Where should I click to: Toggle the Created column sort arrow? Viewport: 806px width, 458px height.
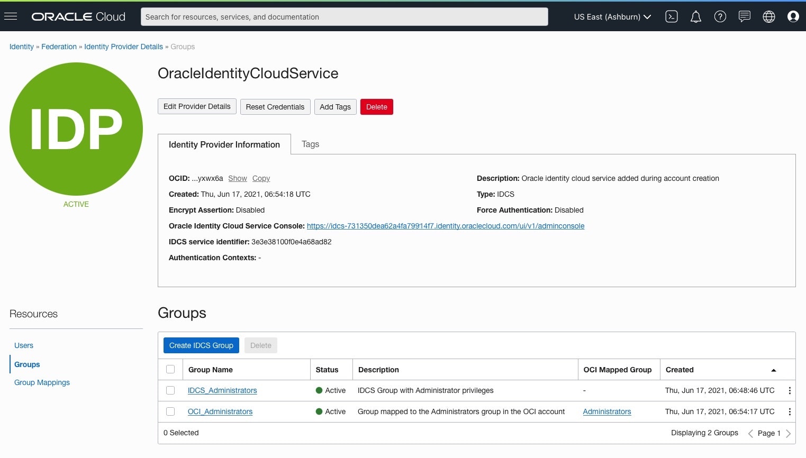(774, 370)
